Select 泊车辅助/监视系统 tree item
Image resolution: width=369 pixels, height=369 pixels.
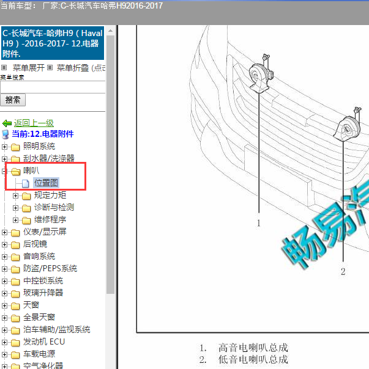(x=56, y=330)
